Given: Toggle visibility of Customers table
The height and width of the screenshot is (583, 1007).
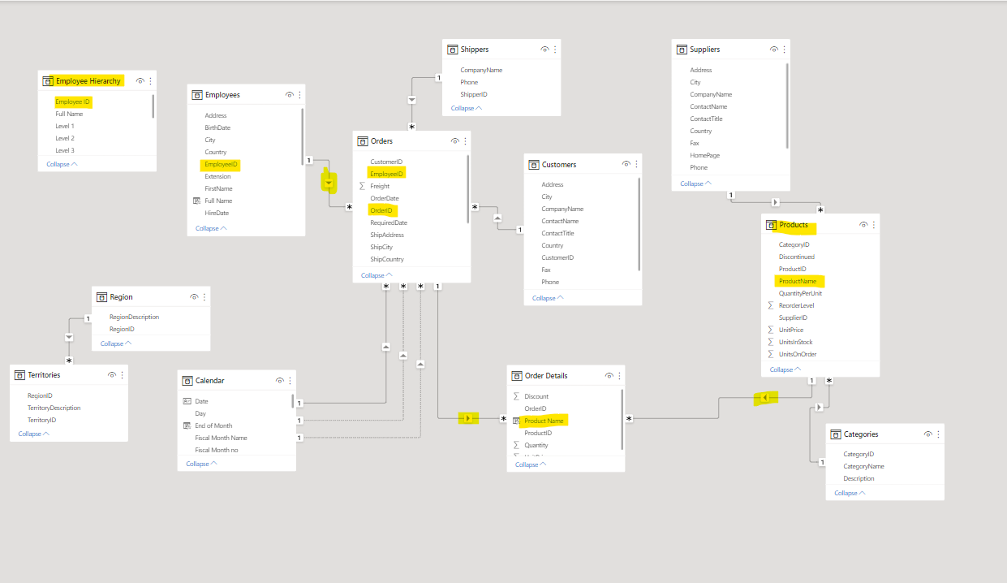Looking at the screenshot, I should point(626,164).
